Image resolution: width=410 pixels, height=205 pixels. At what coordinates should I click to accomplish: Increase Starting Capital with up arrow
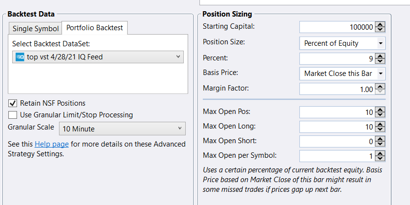tap(380, 24)
